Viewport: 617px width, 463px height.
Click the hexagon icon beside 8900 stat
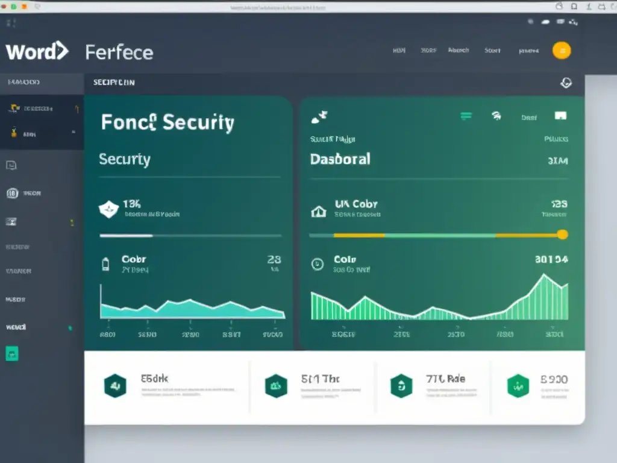point(518,386)
